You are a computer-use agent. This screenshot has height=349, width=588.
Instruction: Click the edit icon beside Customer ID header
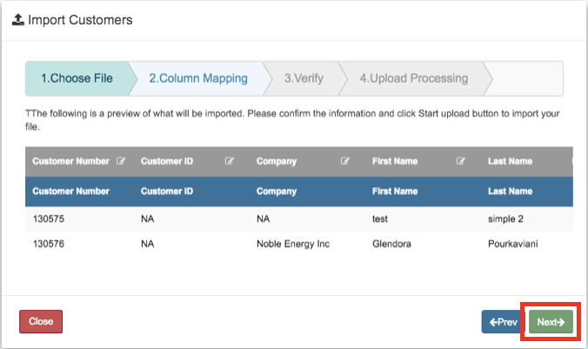pos(230,161)
